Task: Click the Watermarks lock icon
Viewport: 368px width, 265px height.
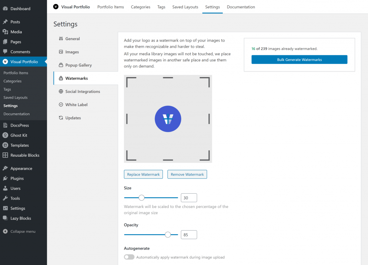Action: 61,78
